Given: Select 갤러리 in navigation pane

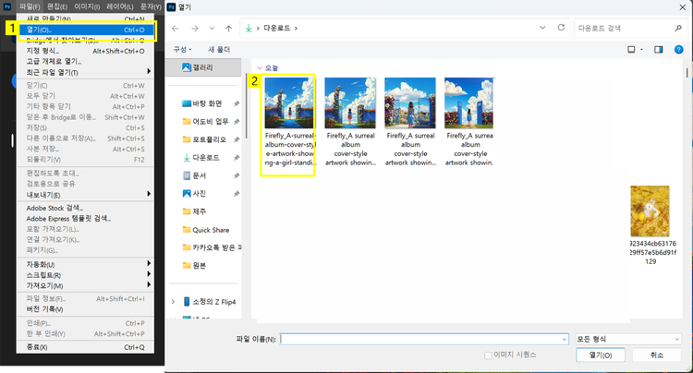Looking at the screenshot, I should click(x=204, y=67).
